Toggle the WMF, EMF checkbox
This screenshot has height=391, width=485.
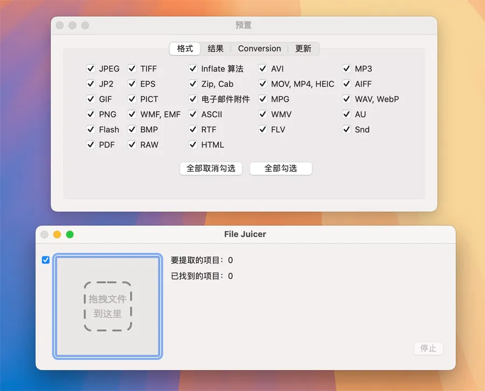click(132, 115)
